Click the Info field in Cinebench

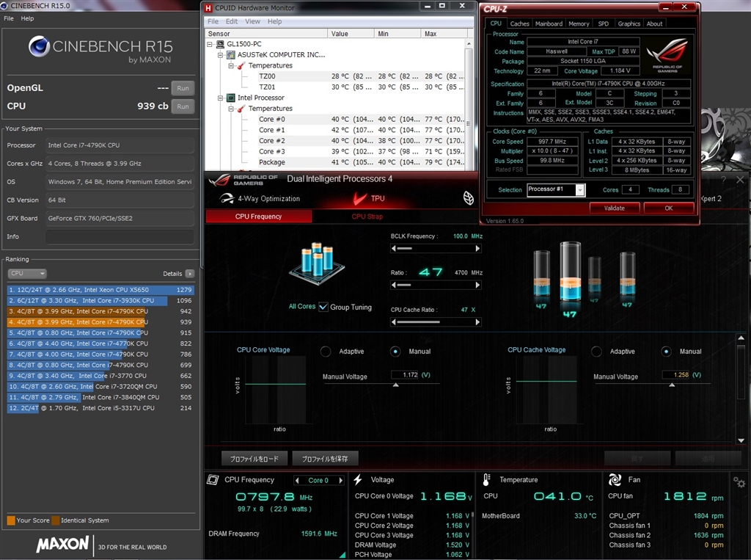click(x=120, y=237)
